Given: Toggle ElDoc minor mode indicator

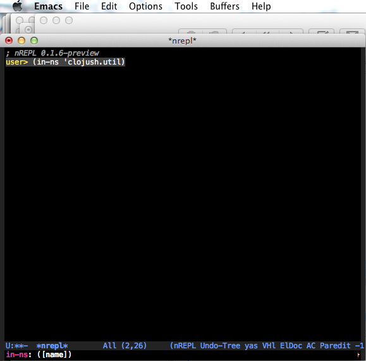Looking at the screenshot, I should click(x=291, y=346).
